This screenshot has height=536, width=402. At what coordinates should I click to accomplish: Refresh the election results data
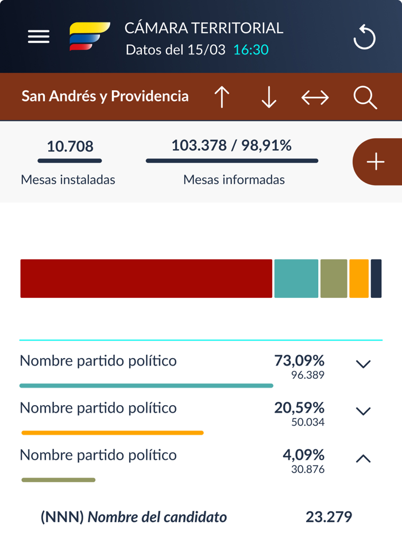point(364,36)
